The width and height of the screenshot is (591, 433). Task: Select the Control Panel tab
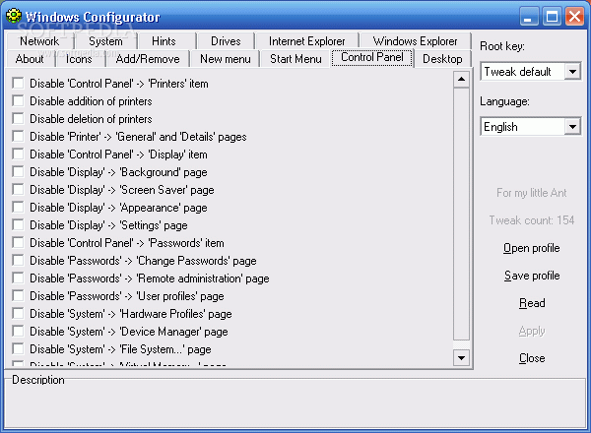(x=372, y=57)
